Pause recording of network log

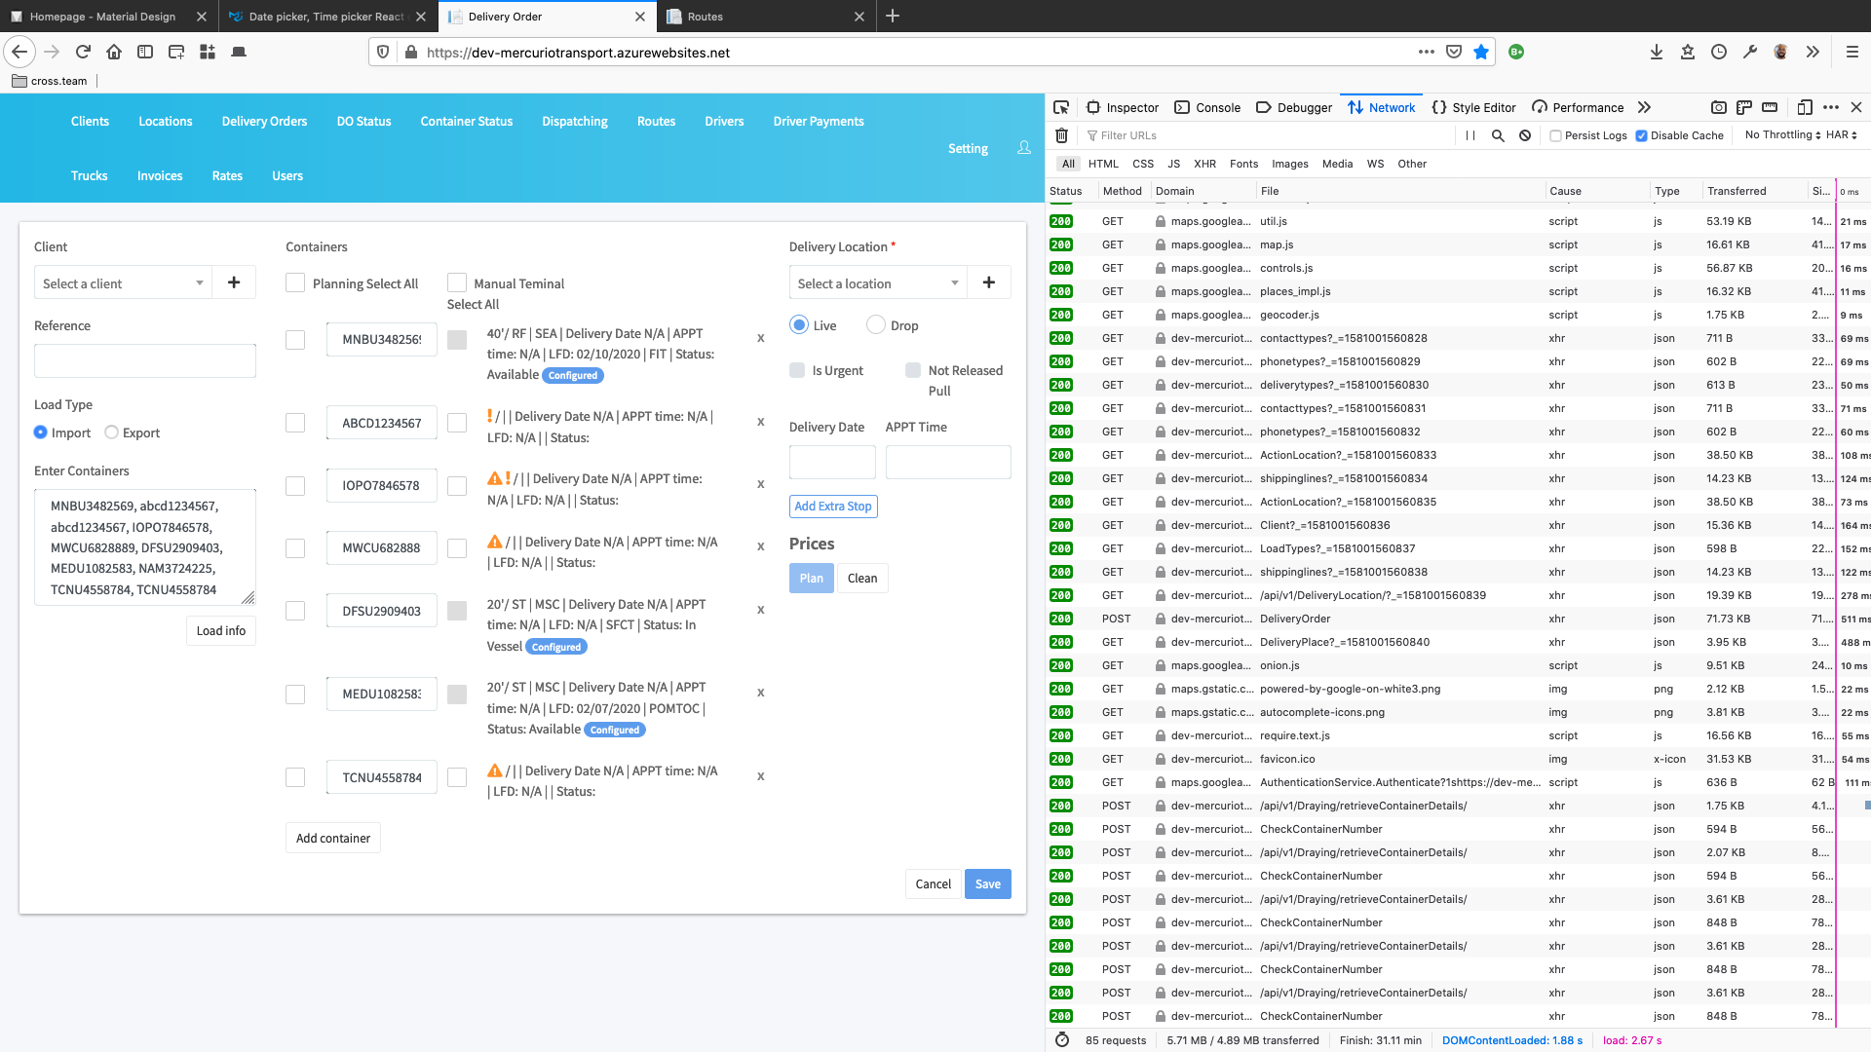pyautogui.click(x=1470, y=135)
